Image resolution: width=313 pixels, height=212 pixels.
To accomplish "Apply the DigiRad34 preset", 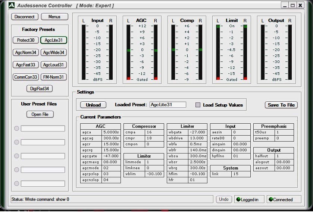I will coord(40,89).
